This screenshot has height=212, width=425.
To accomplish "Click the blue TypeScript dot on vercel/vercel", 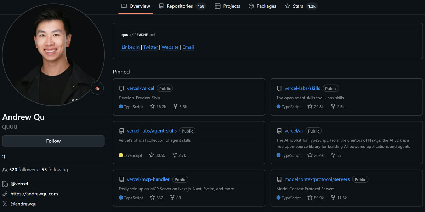I will coord(121,107).
